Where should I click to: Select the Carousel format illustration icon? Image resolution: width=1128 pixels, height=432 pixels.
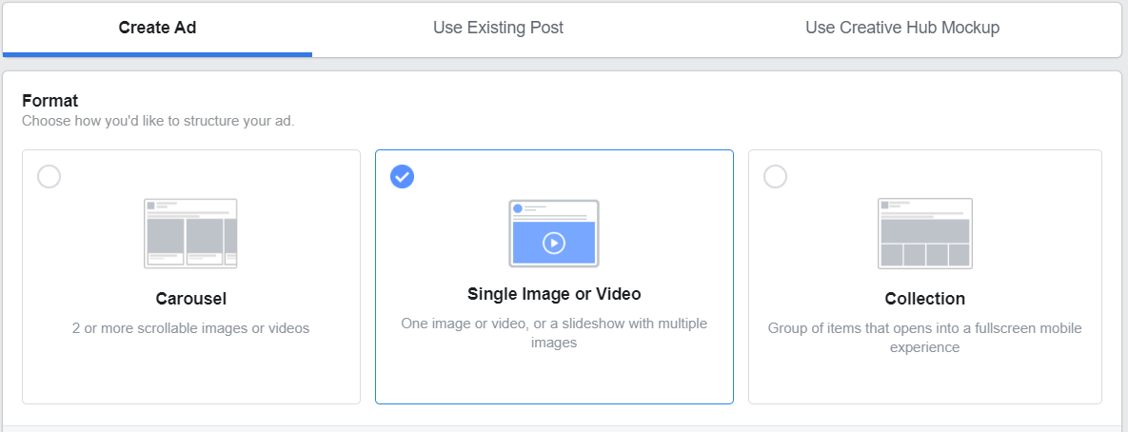[190, 234]
